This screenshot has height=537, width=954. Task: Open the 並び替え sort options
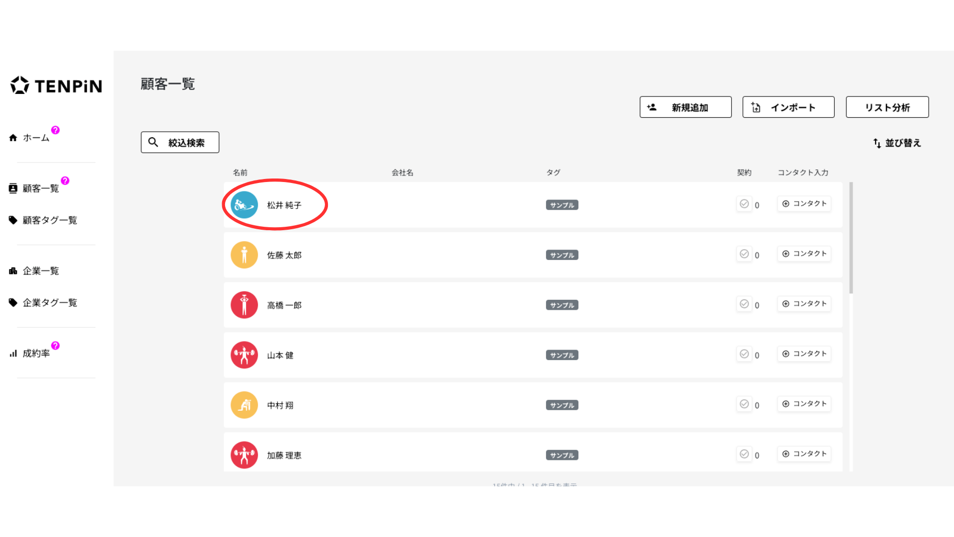897,143
